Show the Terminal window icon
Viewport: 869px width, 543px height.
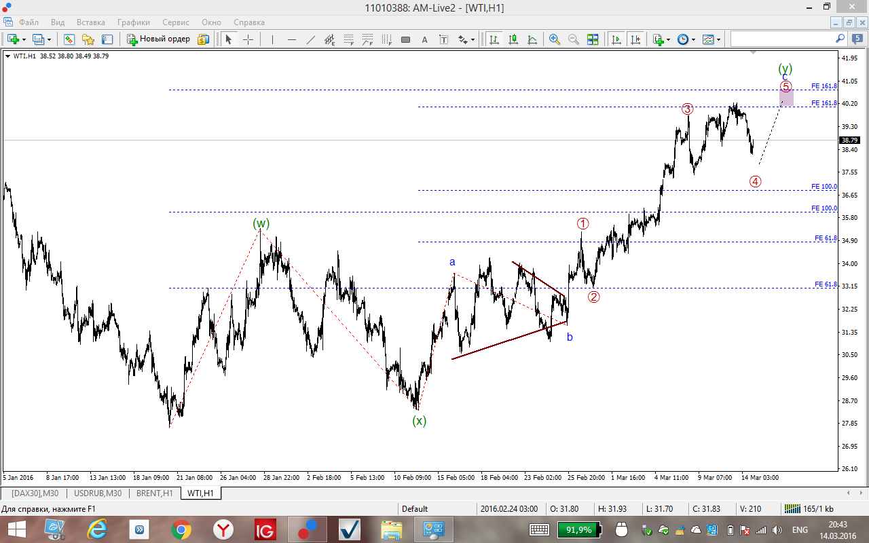[x=107, y=39]
